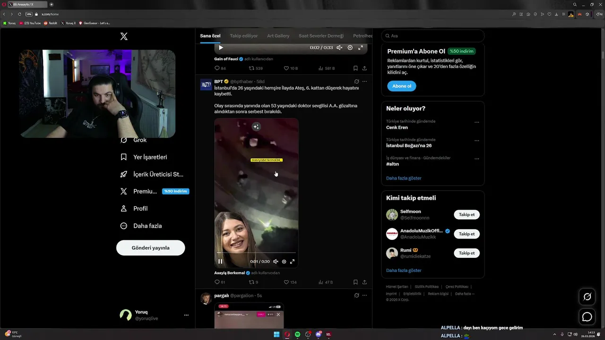Reload page in Opera toolbar
Screen dimensions: 605x340
coord(19,14)
